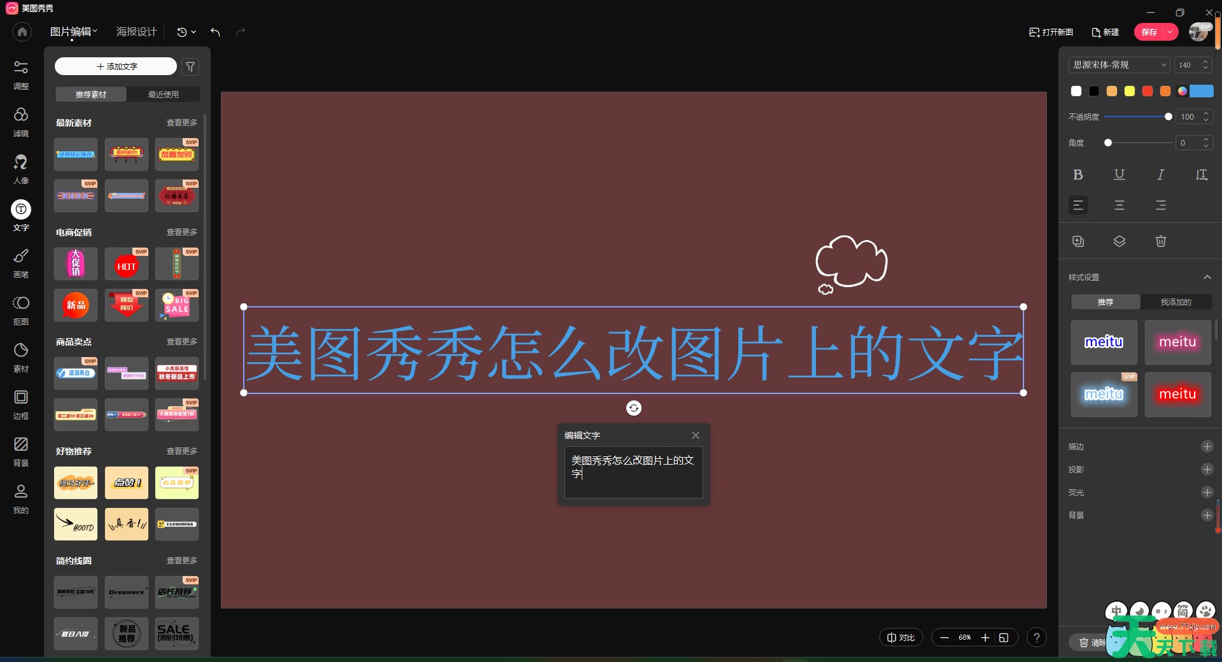Open the save options dropdown arrow
The height and width of the screenshot is (662, 1222).
pyautogui.click(x=1170, y=32)
